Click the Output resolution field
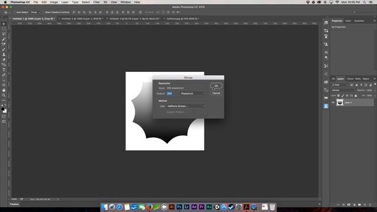This screenshot has width=377, height=212. [x=172, y=94]
